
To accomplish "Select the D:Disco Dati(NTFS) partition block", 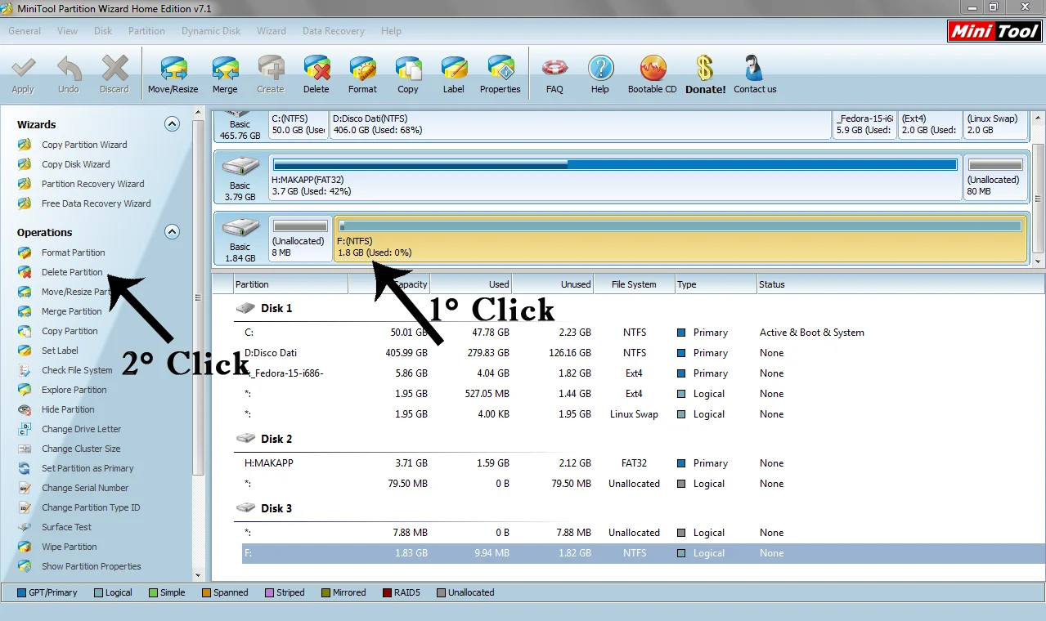I will pyautogui.click(x=580, y=124).
